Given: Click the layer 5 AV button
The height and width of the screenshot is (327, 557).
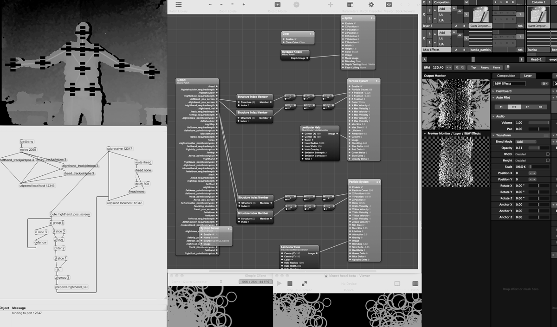Looking at the screenshot, I should point(460,11).
